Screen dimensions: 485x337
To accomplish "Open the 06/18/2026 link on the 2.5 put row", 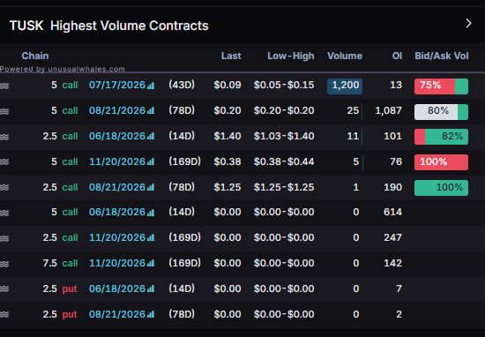I will (117, 288).
